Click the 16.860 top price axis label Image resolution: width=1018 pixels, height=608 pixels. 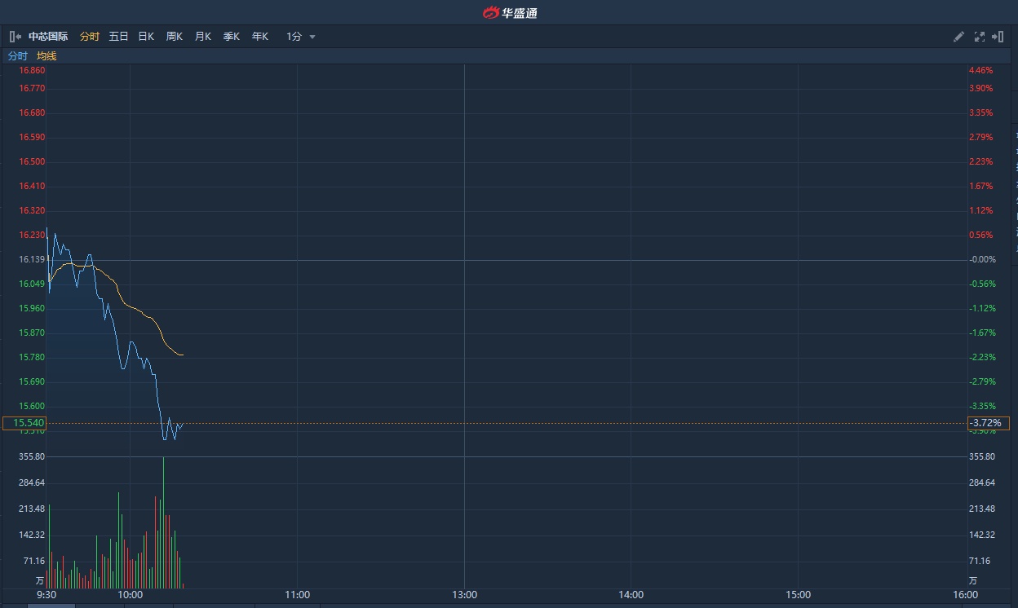point(32,70)
